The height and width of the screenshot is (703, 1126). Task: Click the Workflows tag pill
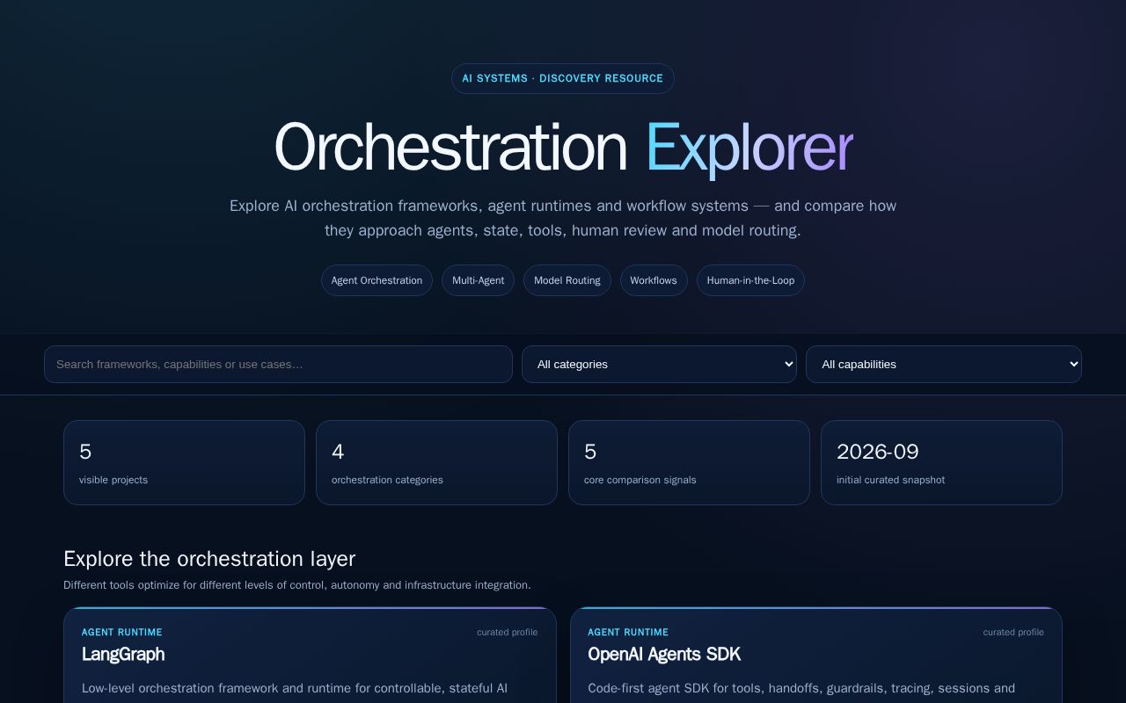[654, 280]
